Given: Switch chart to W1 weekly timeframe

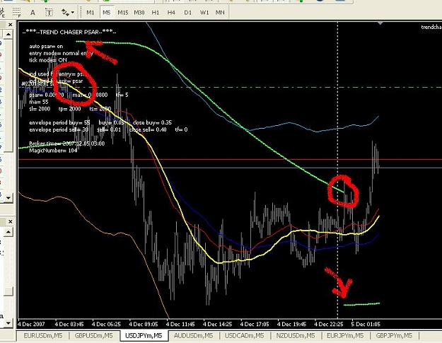Looking at the screenshot, I should 204,13.
